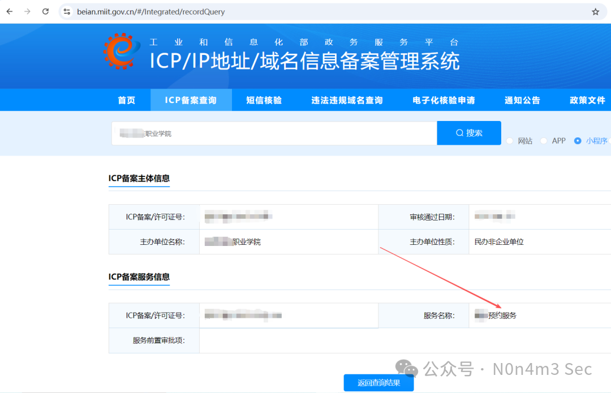Screen dimensions: 611x393
Task: Click the 服务前置审批项 label cell
Action: click(154, 340)
